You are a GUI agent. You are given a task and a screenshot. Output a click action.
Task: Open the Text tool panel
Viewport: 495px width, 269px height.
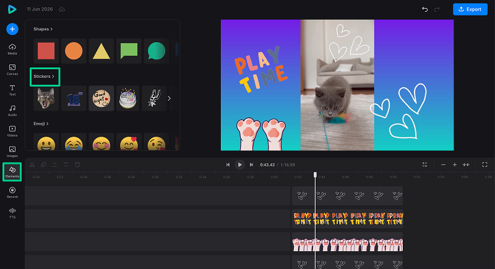point(12,90)
